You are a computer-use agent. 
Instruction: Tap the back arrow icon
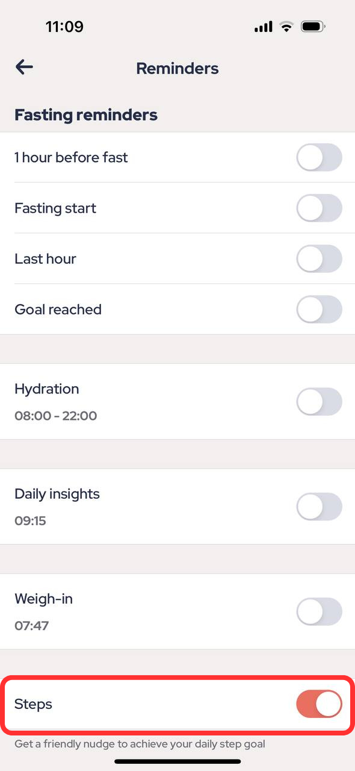click(x=24, y=67)
